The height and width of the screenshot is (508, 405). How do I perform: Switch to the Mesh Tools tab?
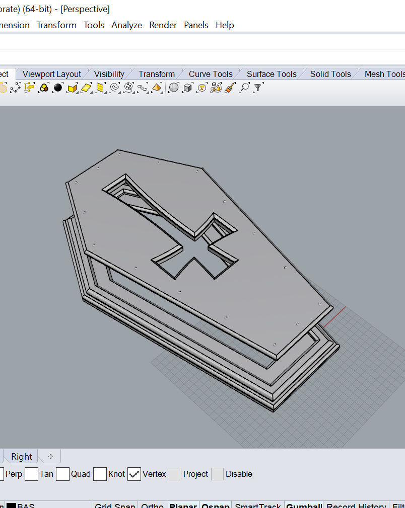(x=384, y=74)
